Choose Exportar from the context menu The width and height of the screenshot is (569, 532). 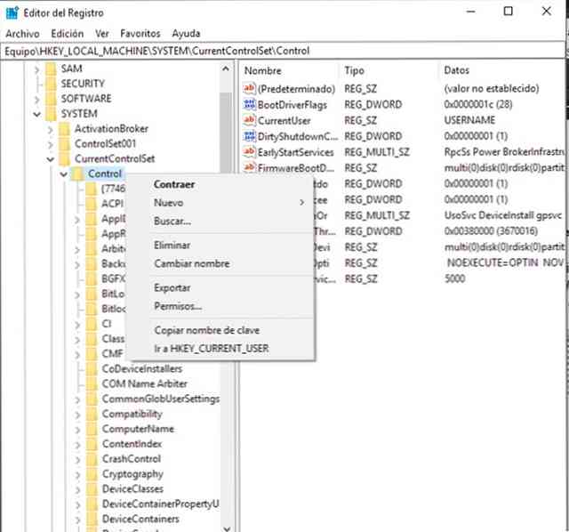(172, 288)
